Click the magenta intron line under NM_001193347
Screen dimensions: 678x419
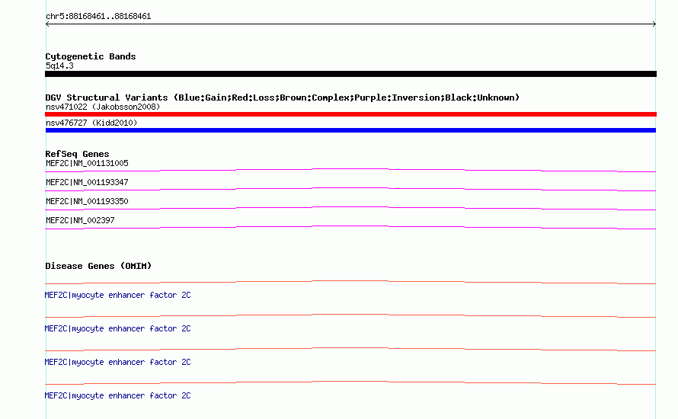pos(350,189)
